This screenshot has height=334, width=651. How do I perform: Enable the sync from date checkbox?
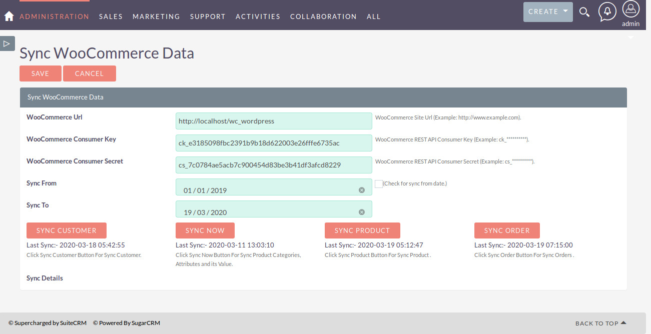pos(378,183)
